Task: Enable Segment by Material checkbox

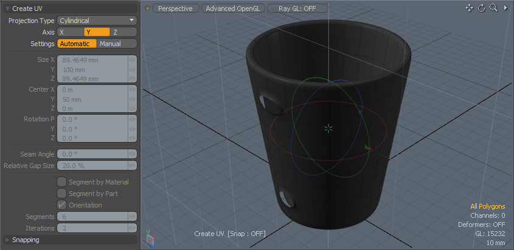Action: click(x=61, y=182)
